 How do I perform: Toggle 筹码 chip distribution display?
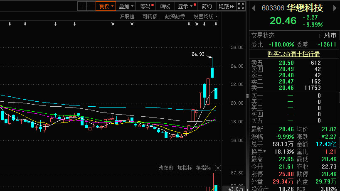click(x=146, y=6)
